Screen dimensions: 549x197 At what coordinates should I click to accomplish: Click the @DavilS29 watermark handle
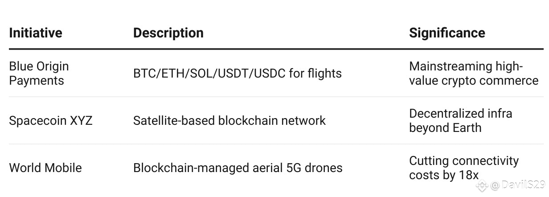(519, 185)
